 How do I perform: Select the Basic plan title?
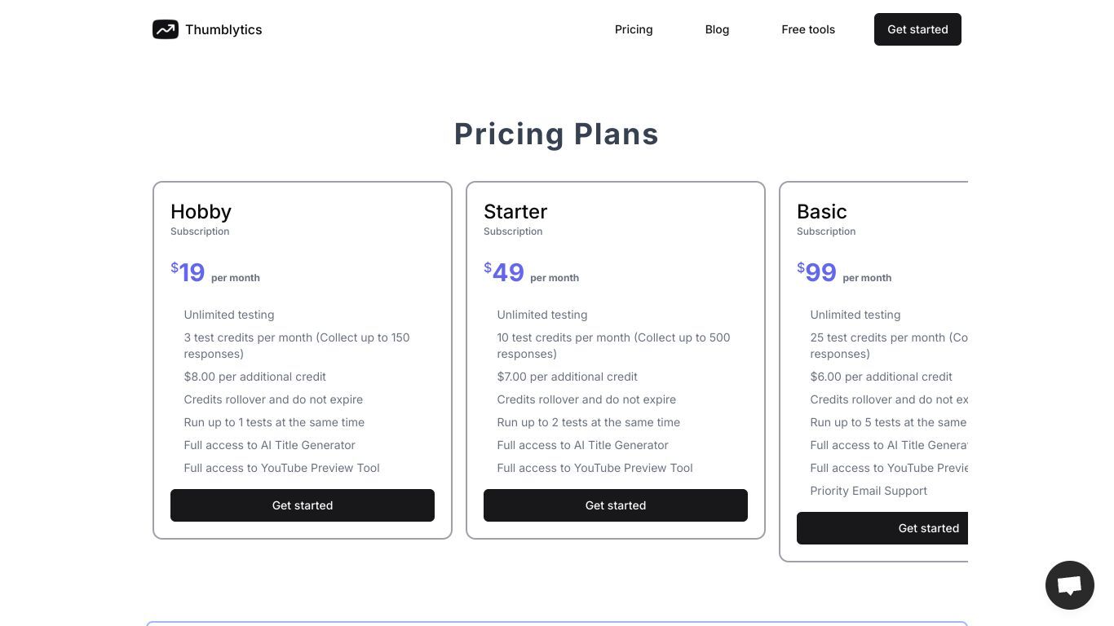click(822, 212)
